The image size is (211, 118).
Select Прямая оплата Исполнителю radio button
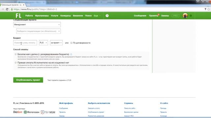tap(15, 63)
